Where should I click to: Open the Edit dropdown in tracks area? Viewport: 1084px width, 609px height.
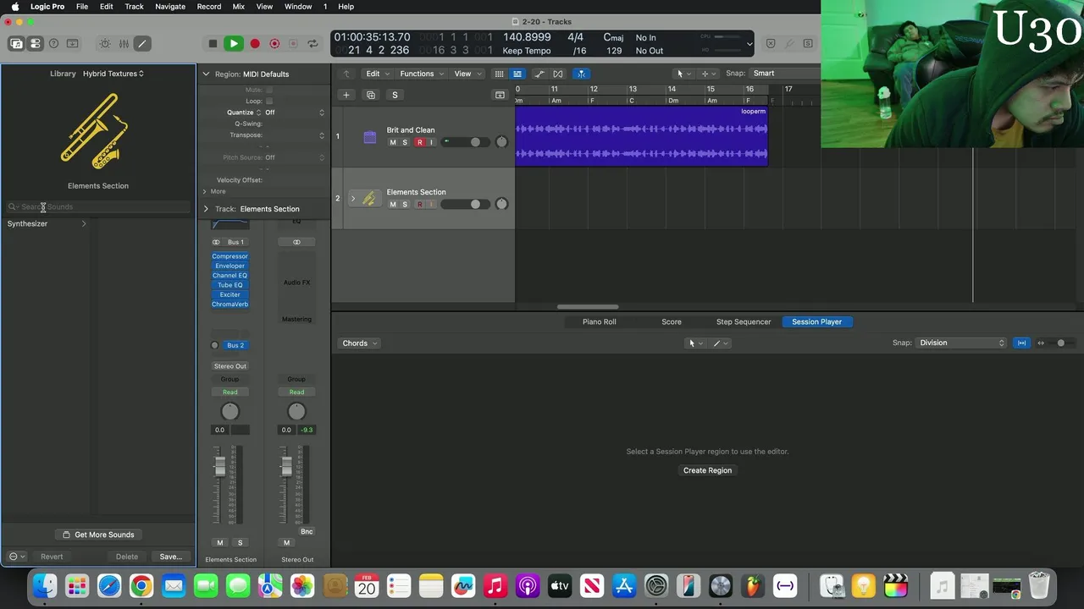[x=377, y=74]
